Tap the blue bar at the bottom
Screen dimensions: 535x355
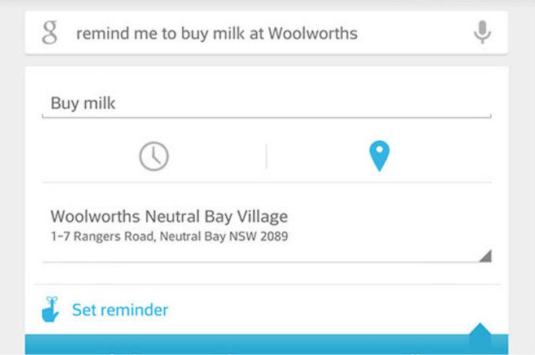267,344
